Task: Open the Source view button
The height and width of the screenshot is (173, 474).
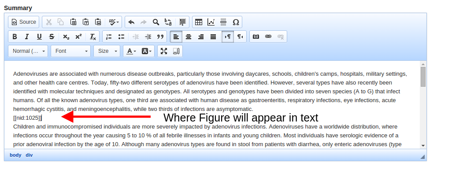Action: tap(24, 22)
